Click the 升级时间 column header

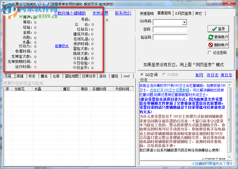(x=123, y=89)
